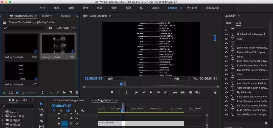Hide the Stunts text layer
Screen dimensions: 273x128
click(x=226, y=57)
